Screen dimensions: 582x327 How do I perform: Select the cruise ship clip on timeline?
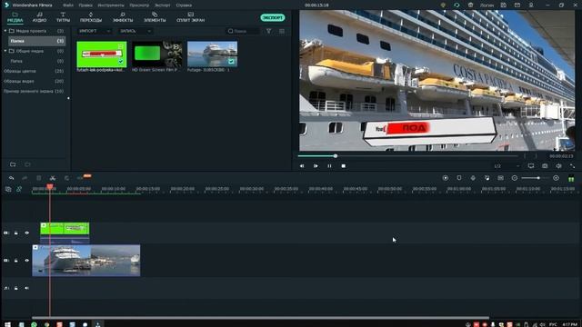86,261
